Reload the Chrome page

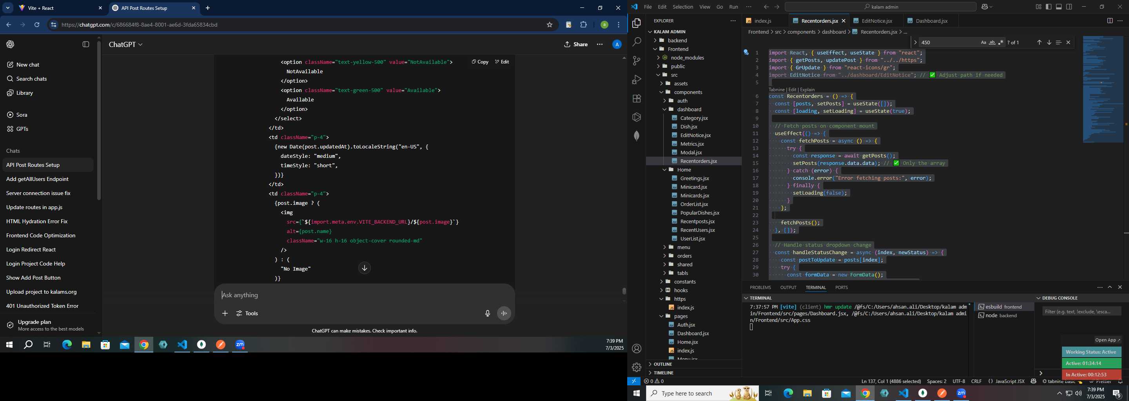[x=37, y=25]
